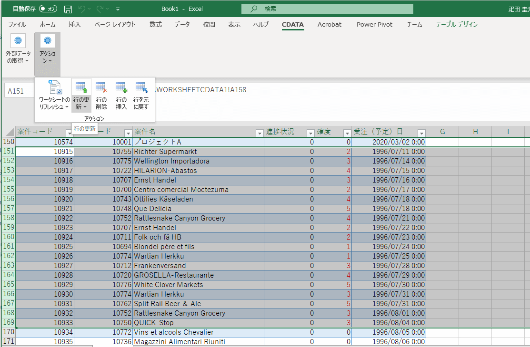Click the 行の削除 (Delete Rows) icon

[x=101, y=87]
